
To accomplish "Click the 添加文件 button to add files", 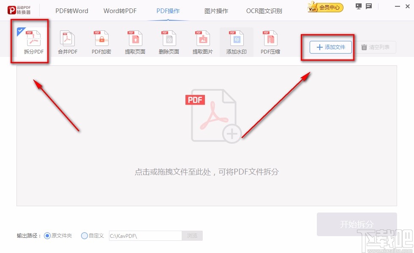I will click(x=330, y=47).
